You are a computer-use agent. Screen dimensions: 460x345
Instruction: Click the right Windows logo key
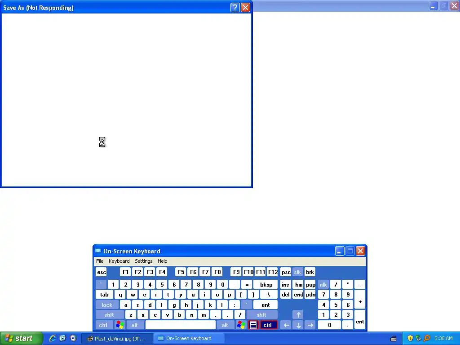pos(241,325)
